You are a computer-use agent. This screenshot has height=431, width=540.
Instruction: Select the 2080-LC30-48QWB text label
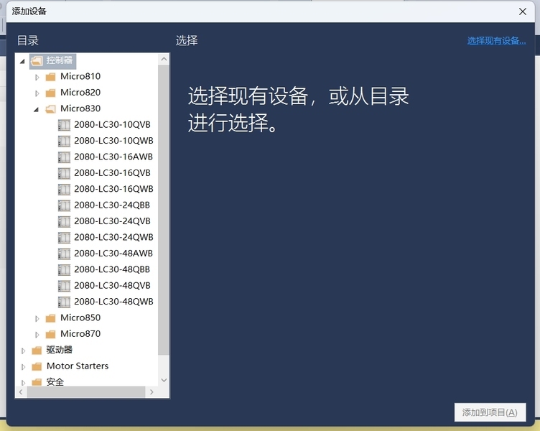113,302
